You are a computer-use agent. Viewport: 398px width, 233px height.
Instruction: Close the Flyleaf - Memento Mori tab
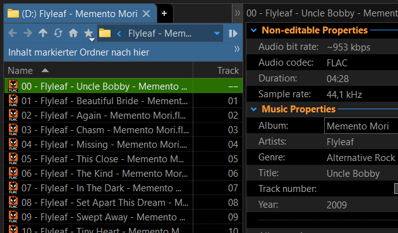(x=147, y=13)
